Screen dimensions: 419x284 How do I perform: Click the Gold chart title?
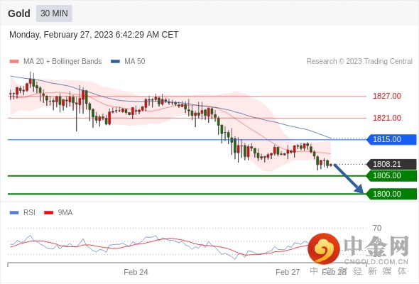click(19, 13)
